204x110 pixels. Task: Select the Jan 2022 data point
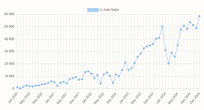point(91,73)
